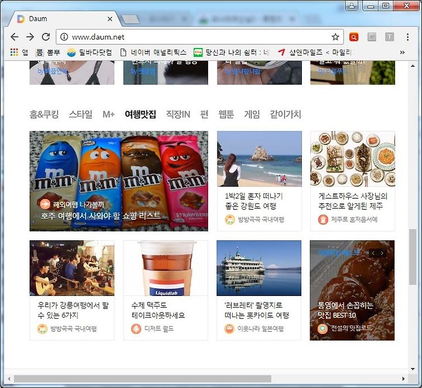Open the Apps grid bookmark icon

[14, 52]
